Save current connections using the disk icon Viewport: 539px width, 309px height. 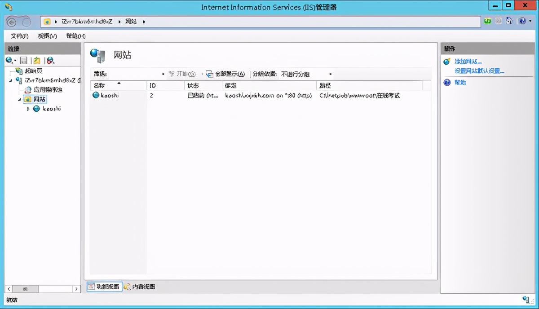pos(23,60)
